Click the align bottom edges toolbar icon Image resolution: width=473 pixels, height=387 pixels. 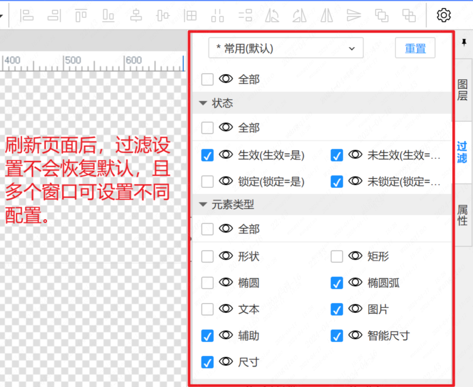tap(108, 16)
